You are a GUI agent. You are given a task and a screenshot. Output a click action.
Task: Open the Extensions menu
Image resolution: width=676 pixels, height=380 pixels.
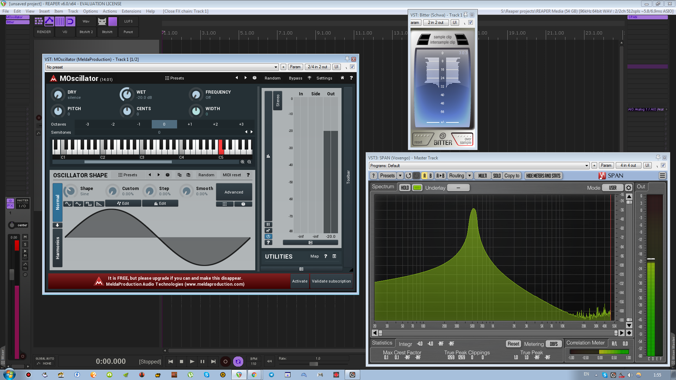(x=131, y=11)
